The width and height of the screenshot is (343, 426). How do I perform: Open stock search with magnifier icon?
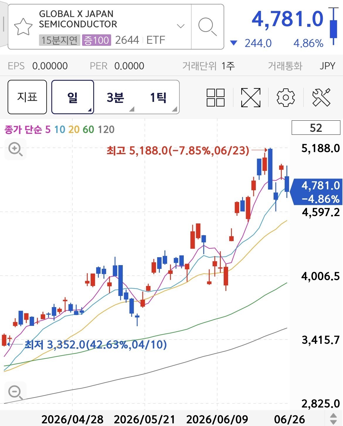point(207,27)
